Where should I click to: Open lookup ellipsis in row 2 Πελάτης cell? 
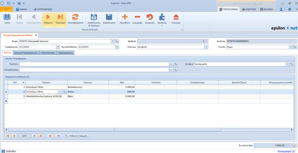click(60, 92)
